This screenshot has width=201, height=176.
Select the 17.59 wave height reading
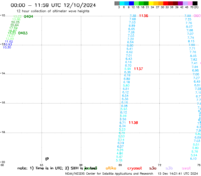[x=14, y=28]
